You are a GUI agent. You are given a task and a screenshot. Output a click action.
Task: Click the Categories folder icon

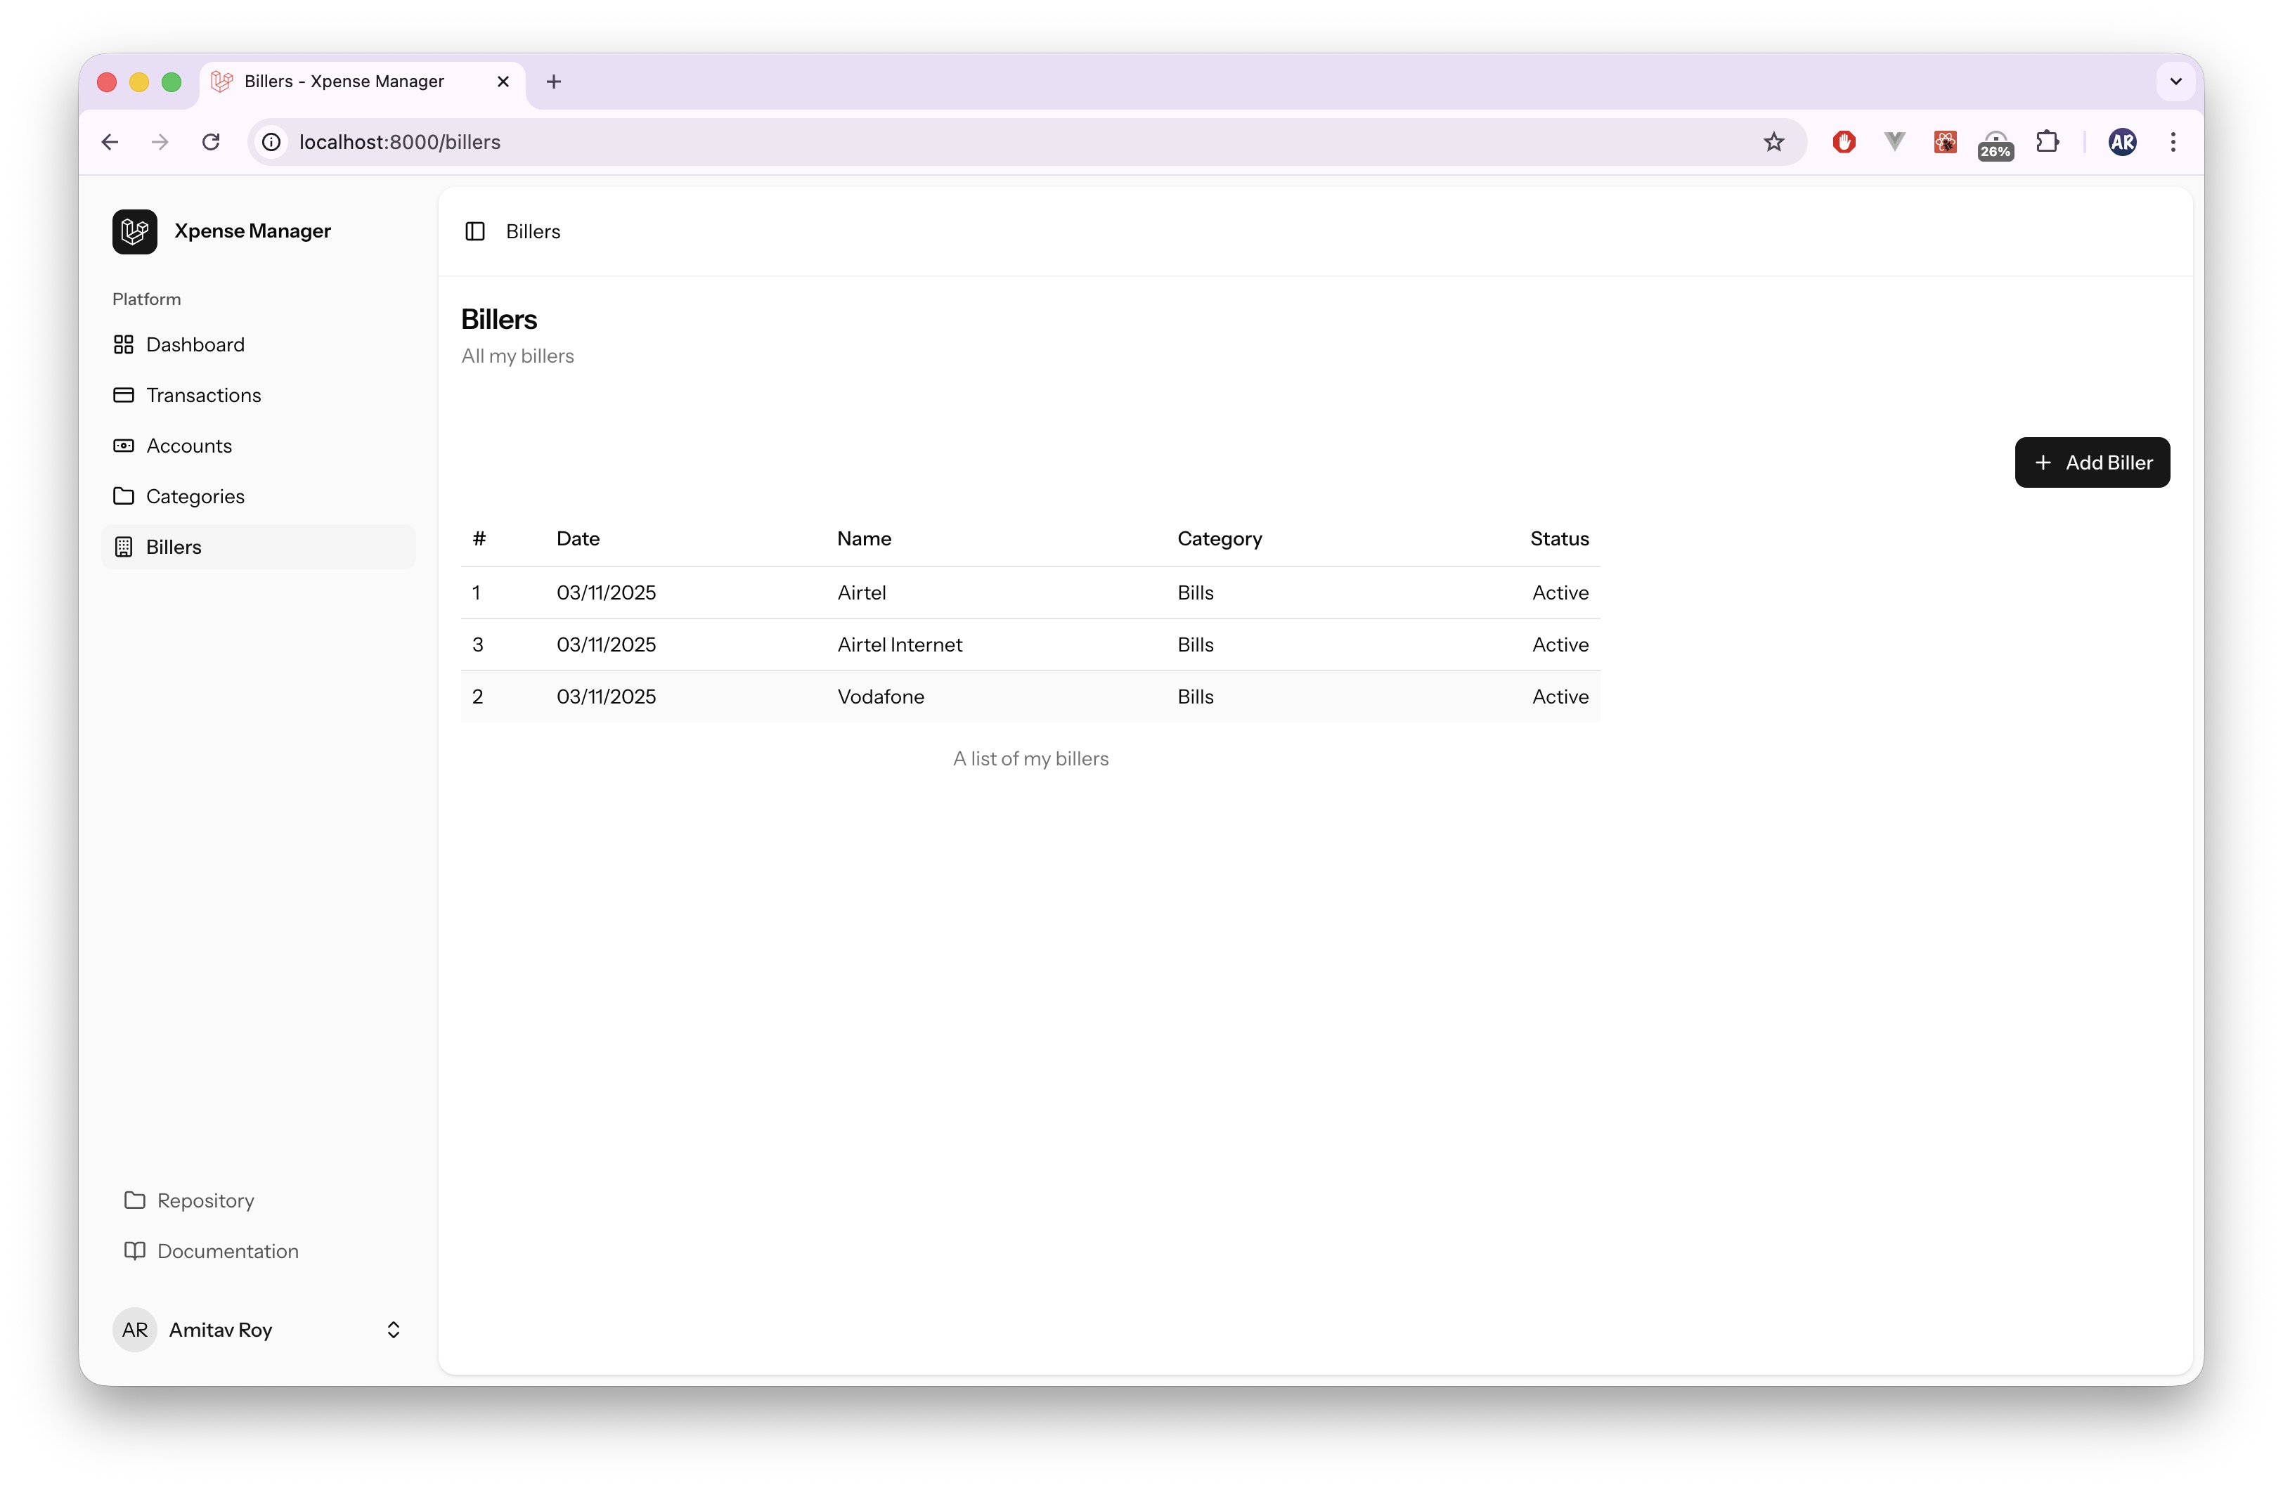124,496
